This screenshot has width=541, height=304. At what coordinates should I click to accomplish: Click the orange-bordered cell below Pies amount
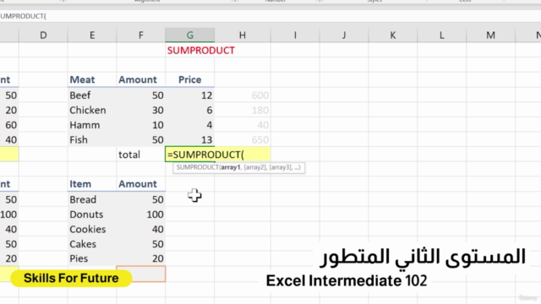141,274
